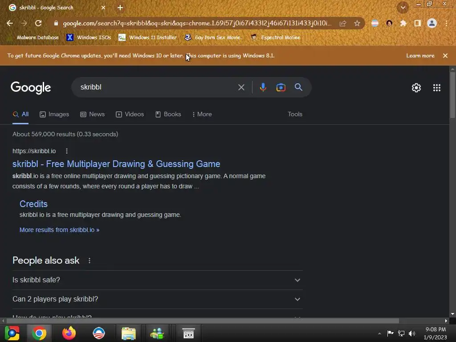Click Learn more in update banner
Viewport: 456px width, 342px height.
click(x=420, y=56)
